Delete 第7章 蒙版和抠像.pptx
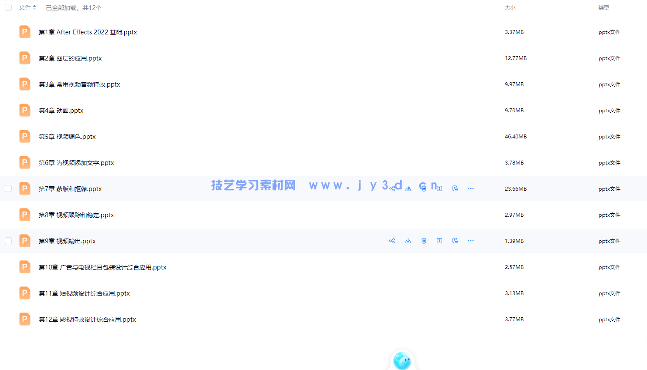This screenshot has height=370, width=647. pyautogui.click(x=423, y=188)
